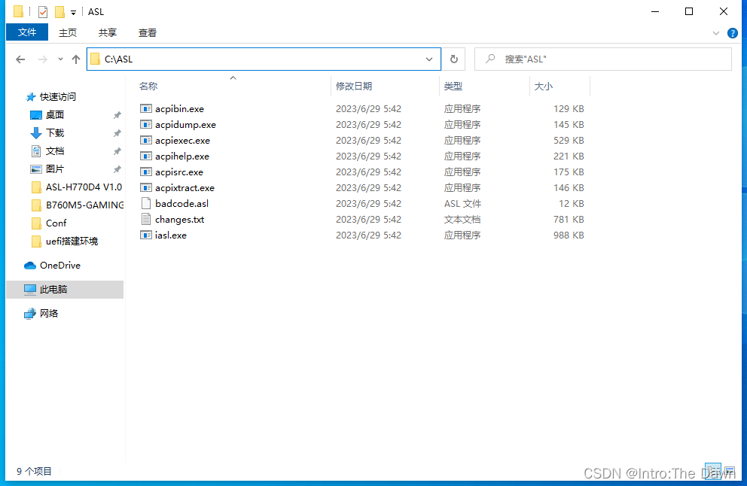The width and height of the screenshot is (747, 486).
Task: Navigate up one folder level
Action: point(75,59)
